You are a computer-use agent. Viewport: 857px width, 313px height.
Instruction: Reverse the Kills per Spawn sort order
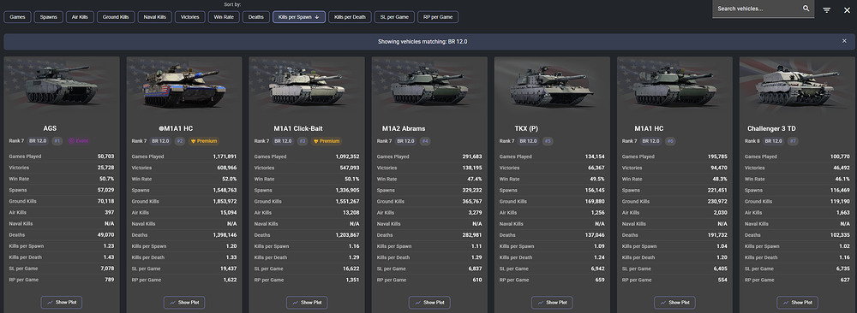coord(299,17)
